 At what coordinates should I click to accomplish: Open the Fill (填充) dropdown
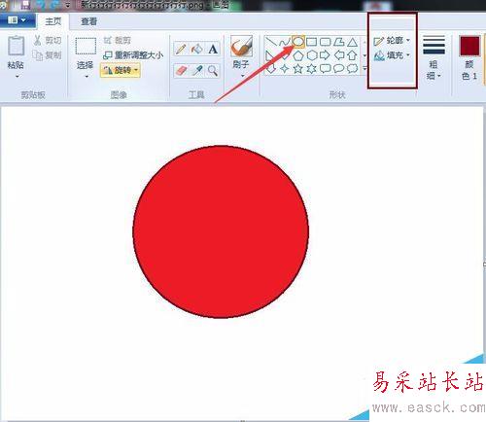[392, 55]
